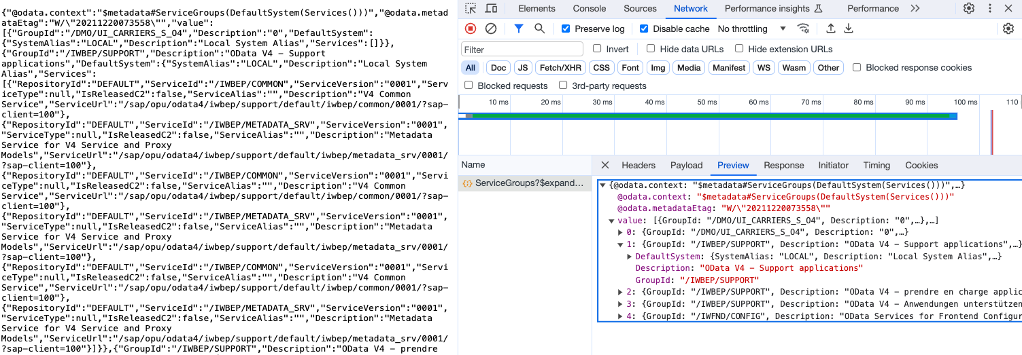Enable Hide data URLs checkbox

point(651,49)
